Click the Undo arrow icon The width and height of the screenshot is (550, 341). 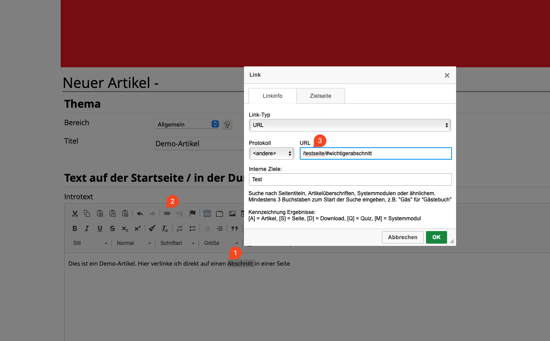coord(140,214)
